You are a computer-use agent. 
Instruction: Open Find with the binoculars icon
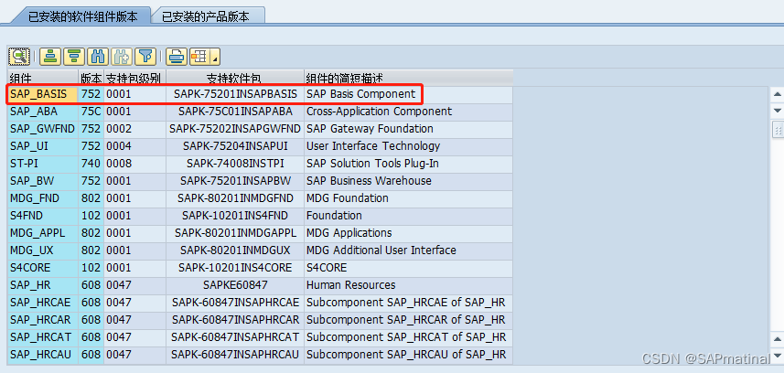coord(98,57)
